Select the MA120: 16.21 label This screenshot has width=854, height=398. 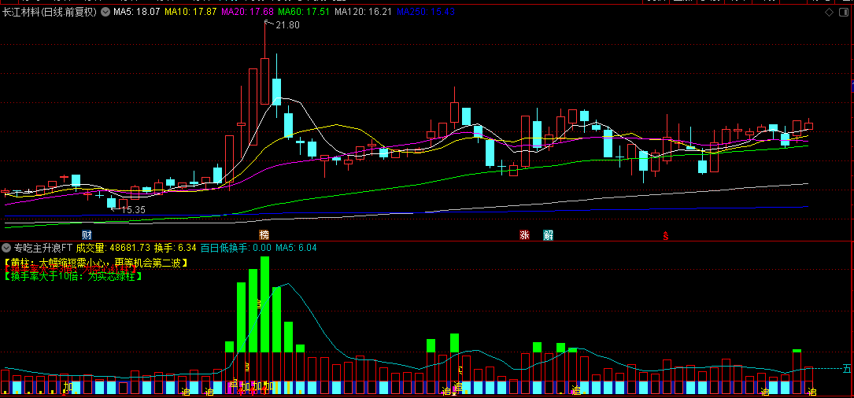[x=364, y=12]
